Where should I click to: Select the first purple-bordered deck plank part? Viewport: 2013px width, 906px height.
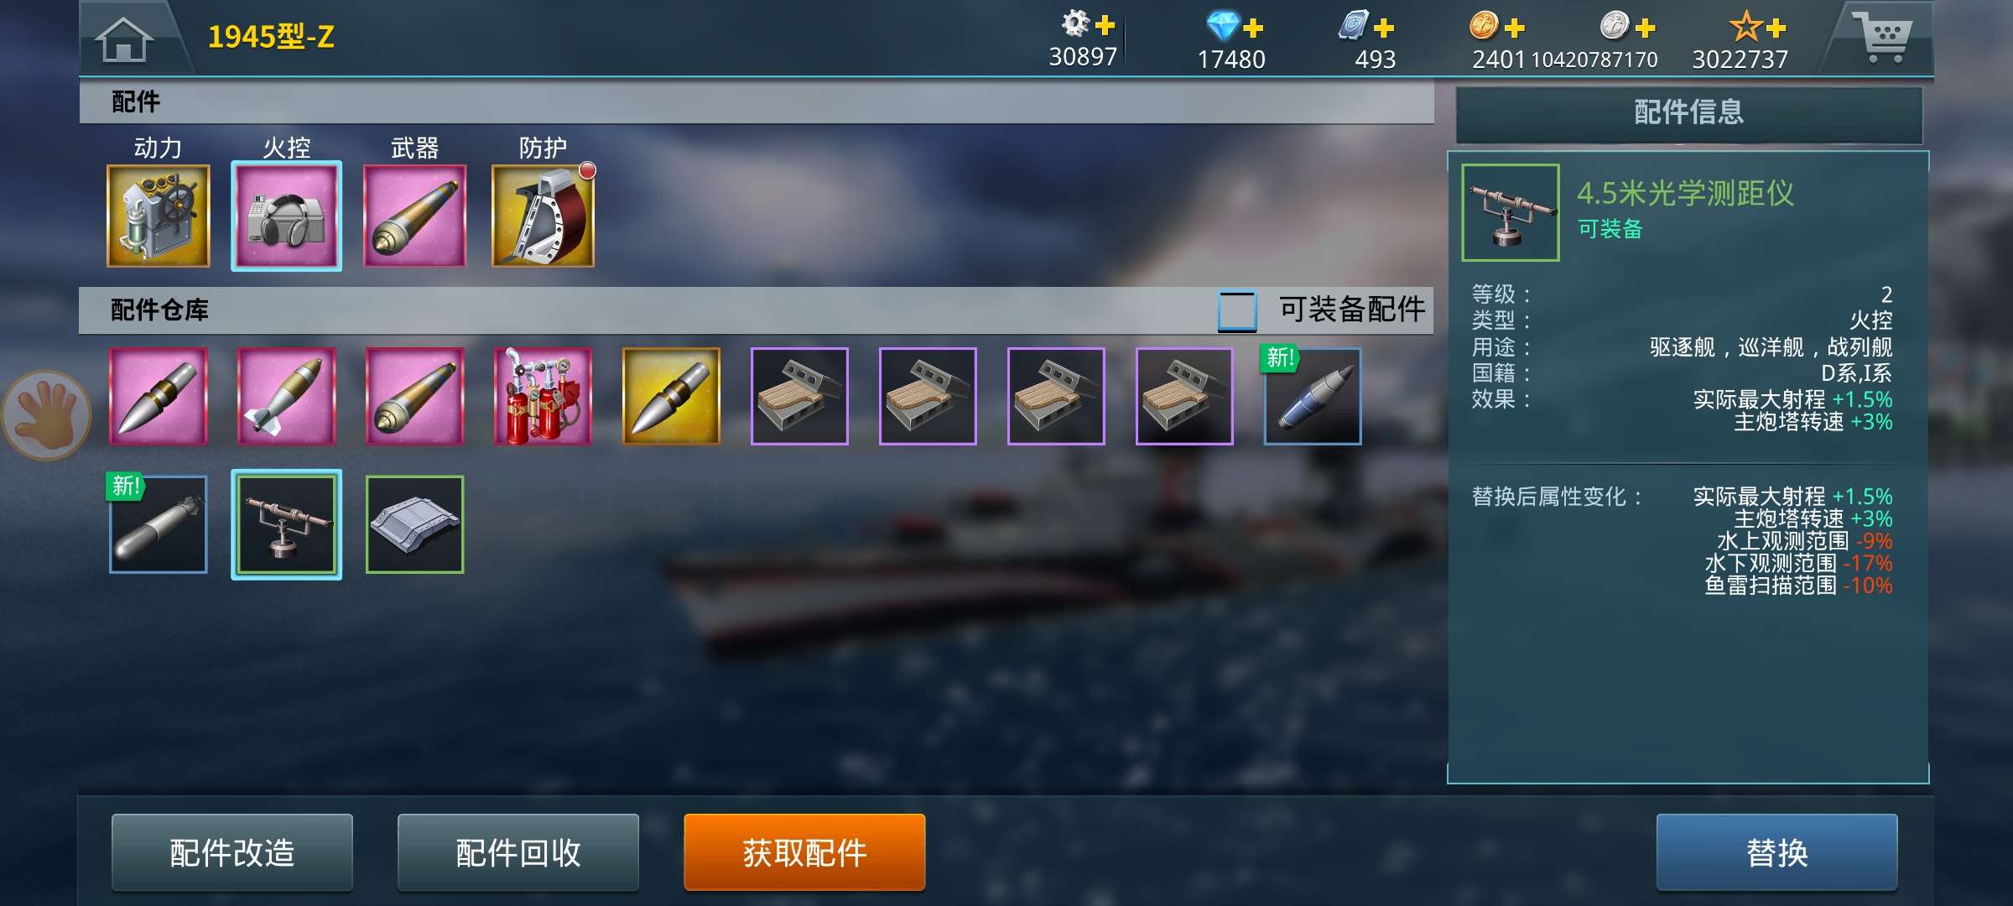800,396
